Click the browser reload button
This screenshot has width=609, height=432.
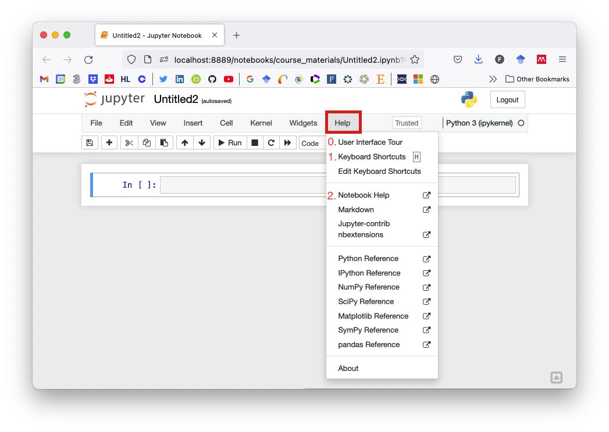click(88, 60)
